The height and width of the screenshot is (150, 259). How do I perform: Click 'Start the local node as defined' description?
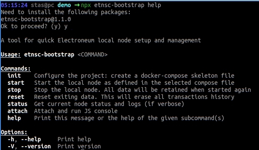coord(134,83)
